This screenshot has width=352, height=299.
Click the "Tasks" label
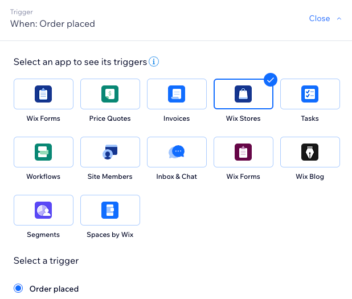click(310, 118)
